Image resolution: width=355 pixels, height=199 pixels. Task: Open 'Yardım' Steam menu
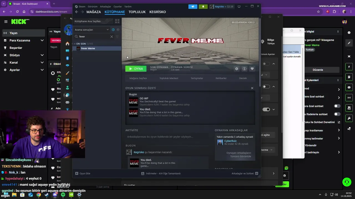[x=128, y=6]
